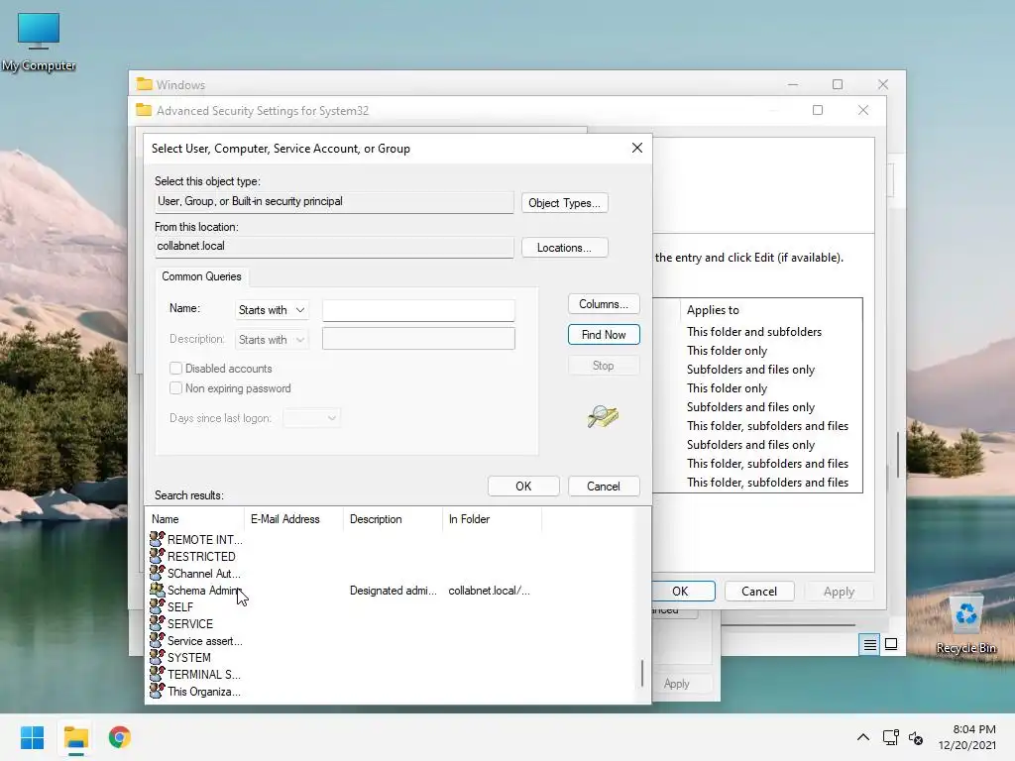The width and height of the screenshot is (1015, 761).
Task: Click Object Types... button
Action: click(564, 203)
